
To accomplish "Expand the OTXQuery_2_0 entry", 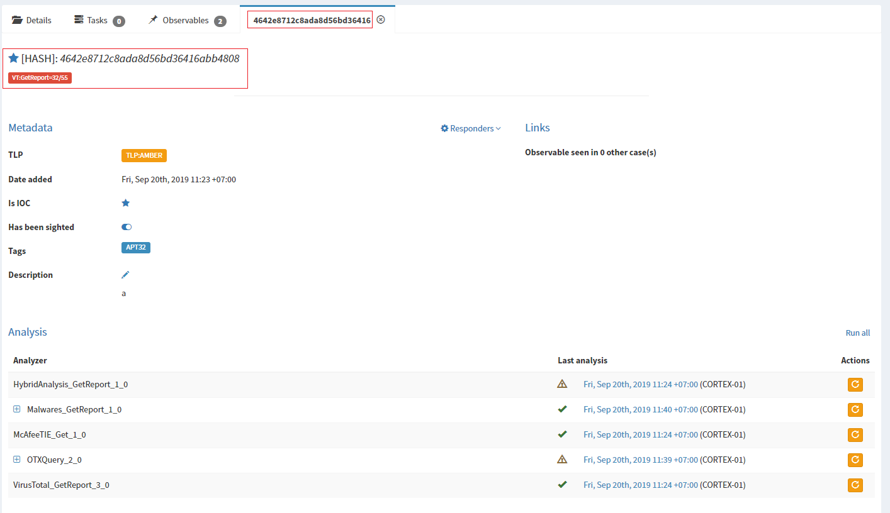I will click(x=17, y=460).
